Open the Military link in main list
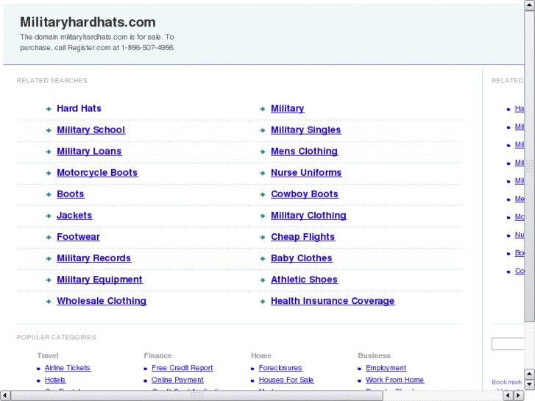The width and height of the screenshot is (535, 401). click(x=287, y=108)
